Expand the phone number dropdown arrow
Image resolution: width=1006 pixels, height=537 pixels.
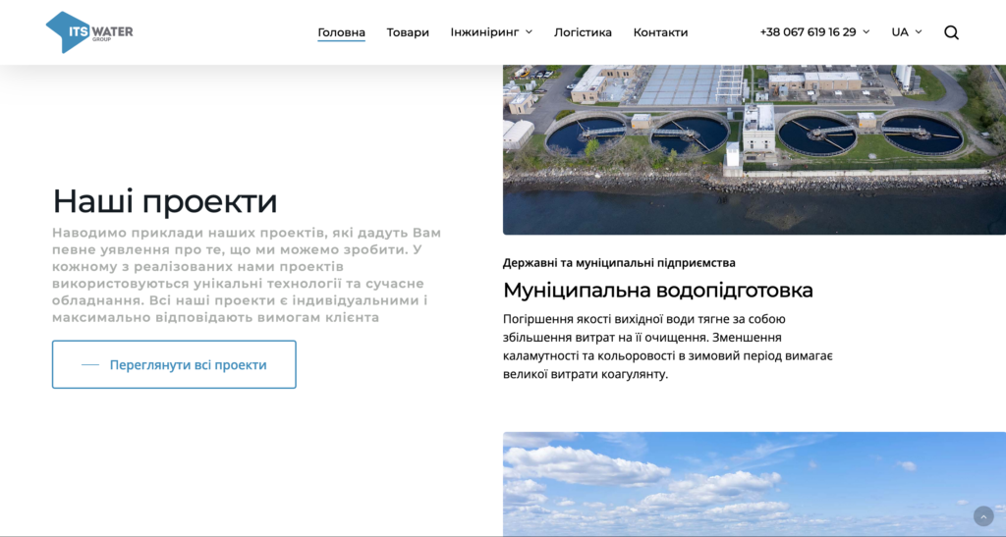click(x=866, y=32)
